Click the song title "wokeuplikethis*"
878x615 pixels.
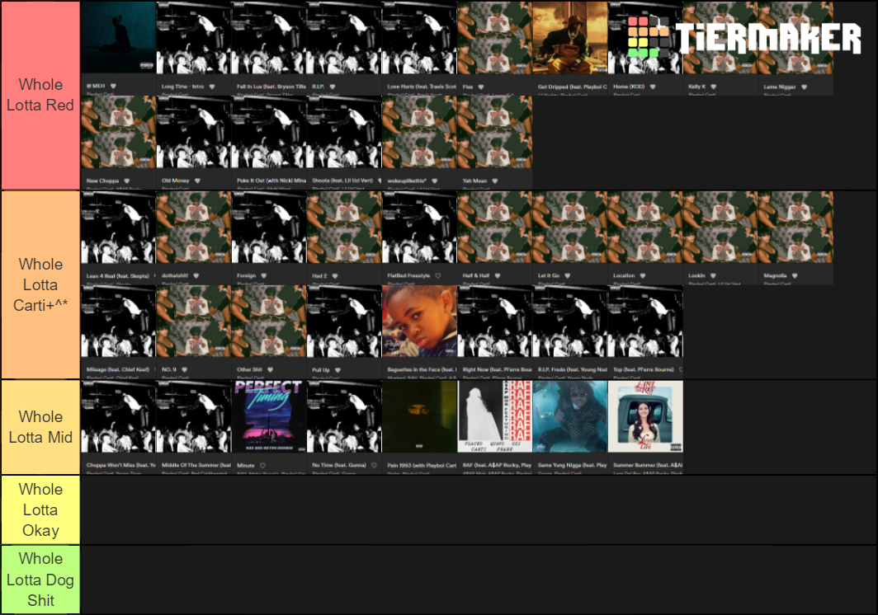tap(407, 181)
